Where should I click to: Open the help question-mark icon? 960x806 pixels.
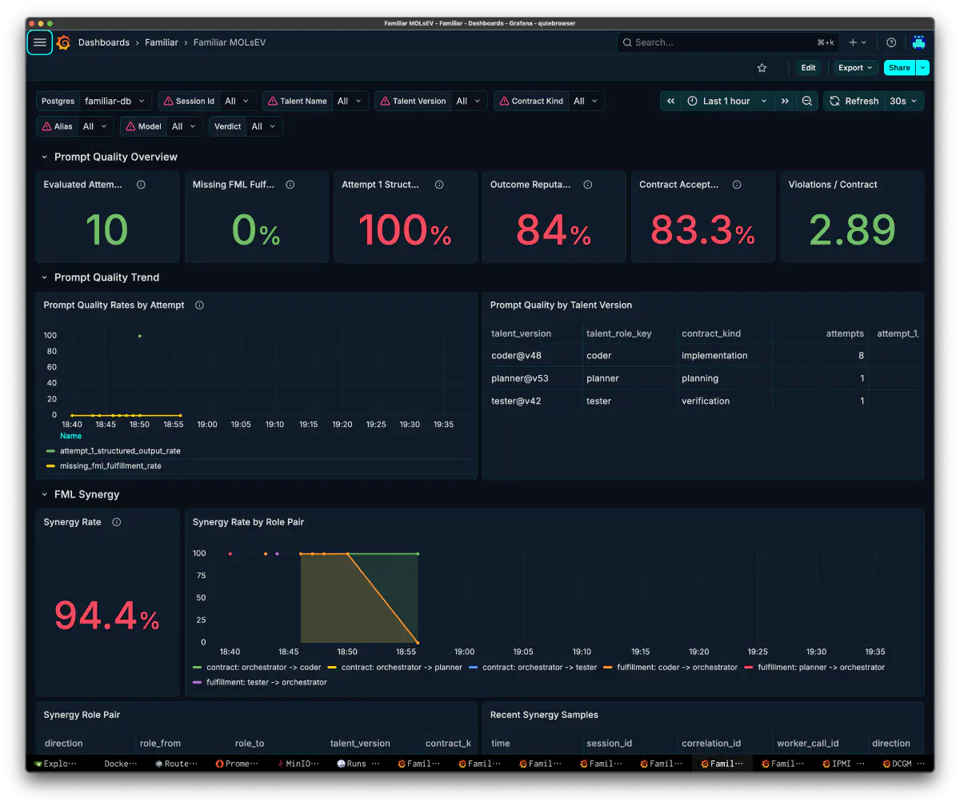[x=891, y=42]
